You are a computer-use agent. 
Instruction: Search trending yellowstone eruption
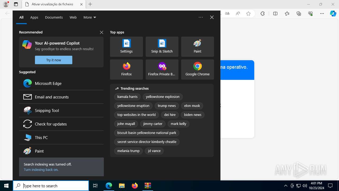point(133,106)
